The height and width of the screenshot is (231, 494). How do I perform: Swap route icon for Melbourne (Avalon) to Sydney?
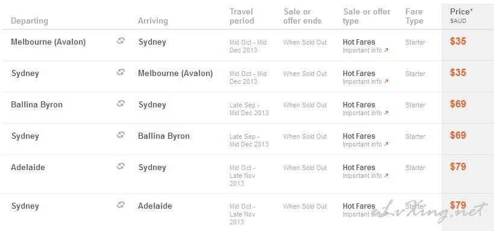pyautogui.click(x=120, y=40)
